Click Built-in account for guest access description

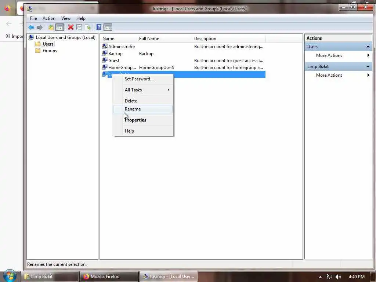[228, 61]
